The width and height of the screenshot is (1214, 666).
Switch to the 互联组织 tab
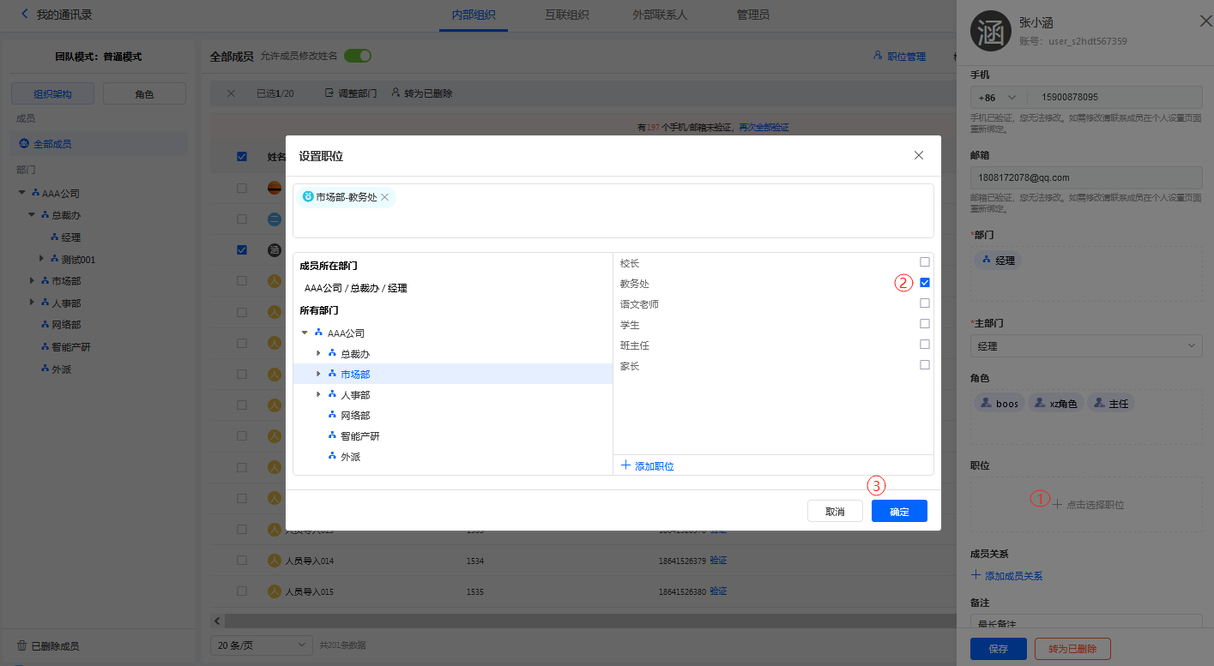coord(566,15)
